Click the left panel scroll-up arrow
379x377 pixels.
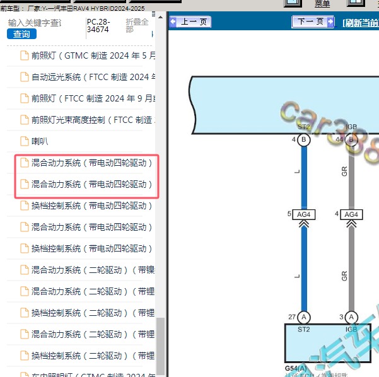click(x=160, y=17)
